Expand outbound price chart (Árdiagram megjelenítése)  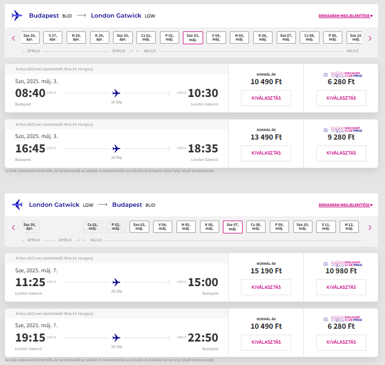click(x=346, y=15)
